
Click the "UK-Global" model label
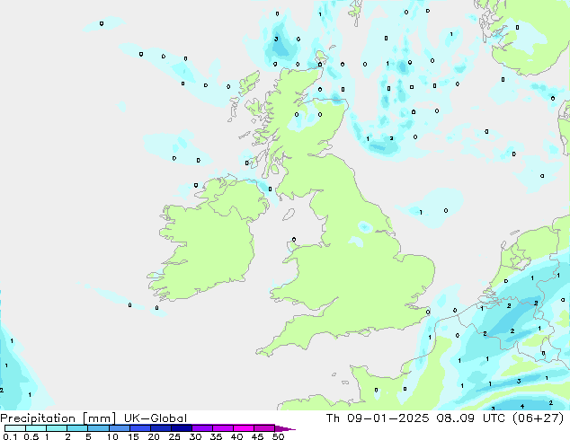click(156, 418)
